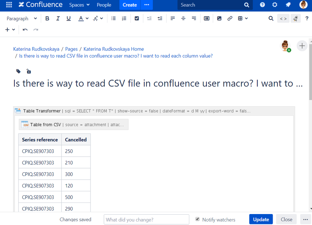Screen dimensions: 312x225
Task: Insert a link
Action: point(230,18)
